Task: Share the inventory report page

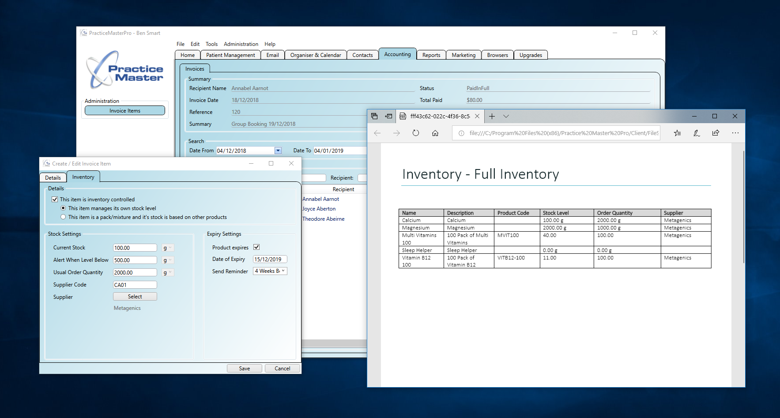Action: point(716,133)
